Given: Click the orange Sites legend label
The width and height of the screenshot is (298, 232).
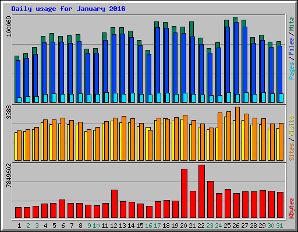Looking at the screenshot, I should [x=292, y=152].
